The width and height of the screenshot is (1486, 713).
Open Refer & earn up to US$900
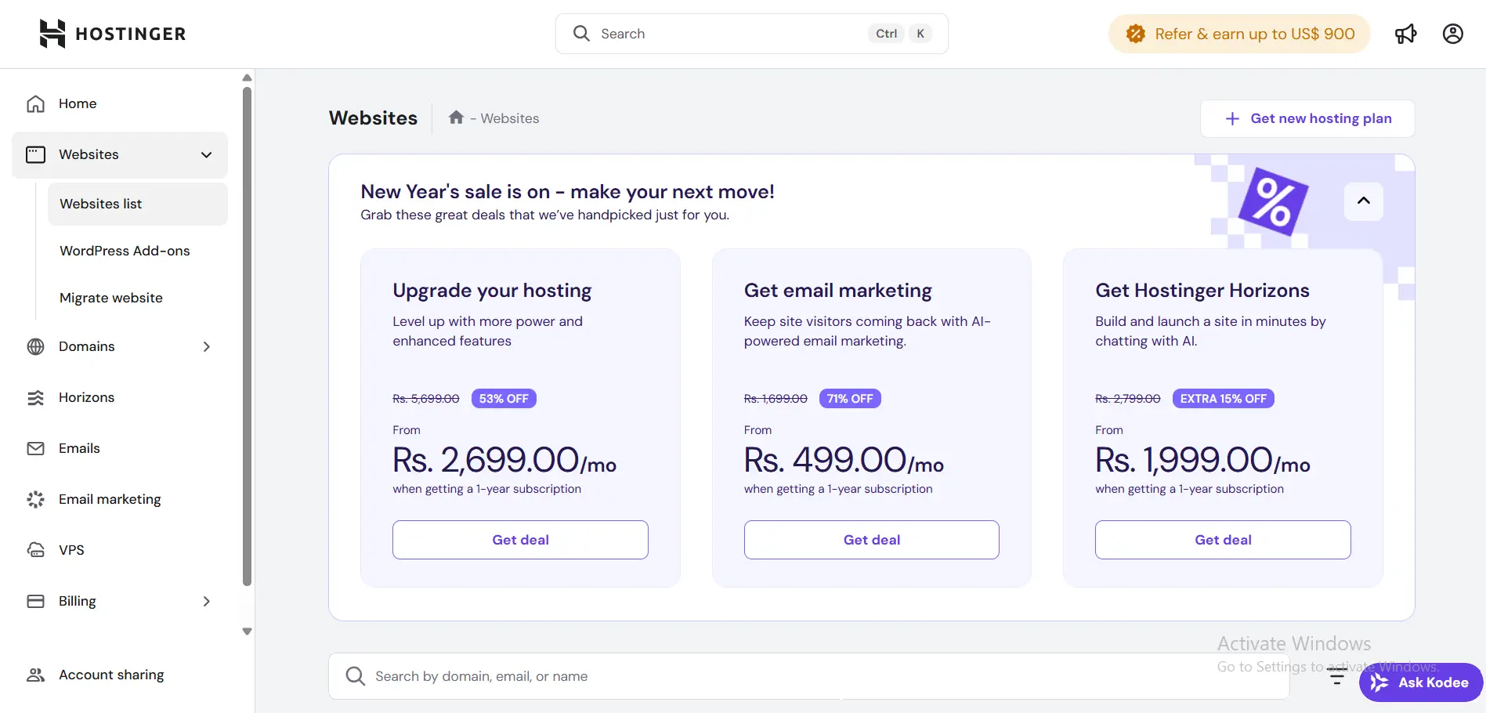[x=1238, y=34]
